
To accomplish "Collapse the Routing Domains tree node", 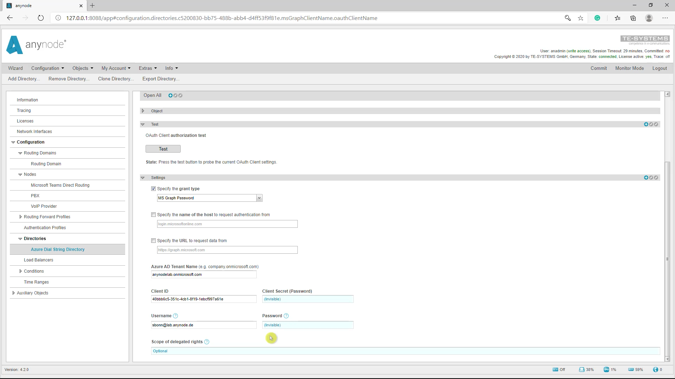I will [20, 153].
